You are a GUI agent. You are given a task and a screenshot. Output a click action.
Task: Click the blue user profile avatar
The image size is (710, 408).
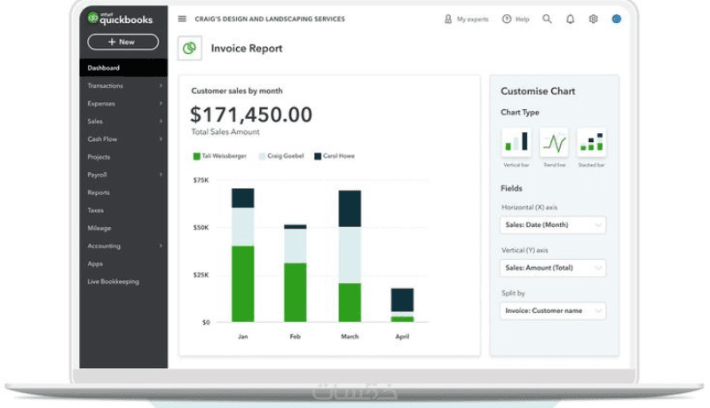pos(616,19)
